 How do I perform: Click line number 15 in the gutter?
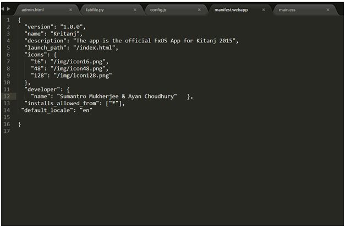[x=7, y=117]
